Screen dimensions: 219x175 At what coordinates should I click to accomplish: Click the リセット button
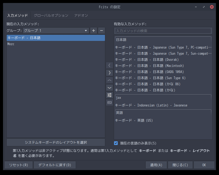[18, 165]
